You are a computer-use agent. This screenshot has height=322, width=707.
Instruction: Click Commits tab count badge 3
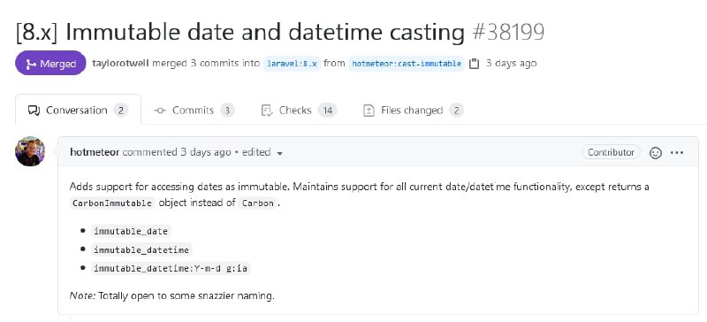click(x=228, y=111)
